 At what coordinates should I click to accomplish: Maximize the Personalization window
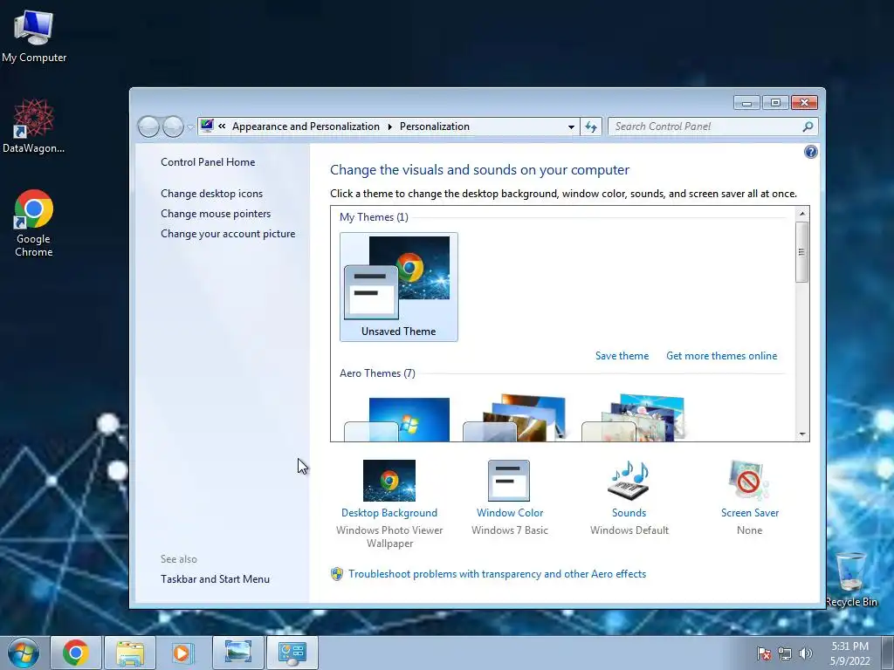(x=775, y=103)
